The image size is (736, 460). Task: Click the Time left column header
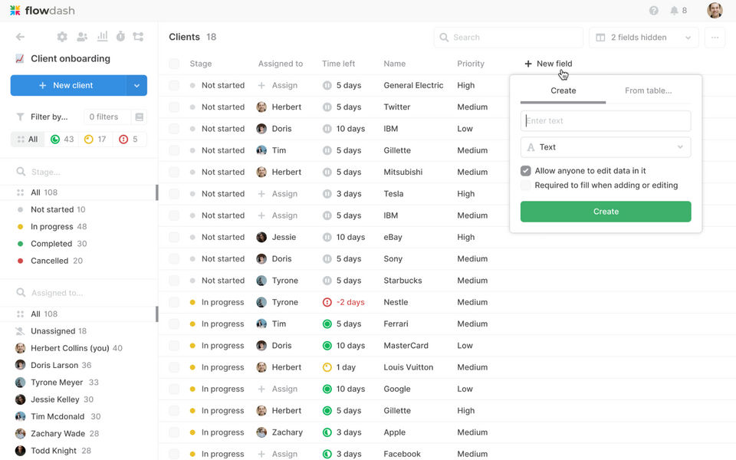(338, 64)
